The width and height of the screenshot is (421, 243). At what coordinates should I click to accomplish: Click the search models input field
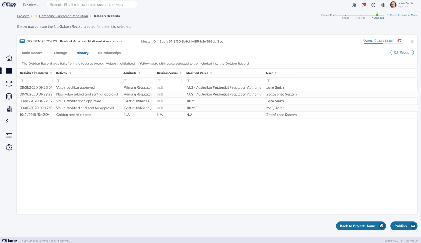(x=92, y=4)
